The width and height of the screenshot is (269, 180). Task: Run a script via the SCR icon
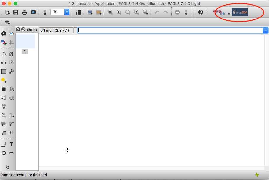tap(90, 12)
